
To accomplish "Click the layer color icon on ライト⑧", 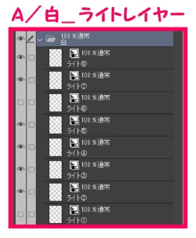I will (74, 53).
